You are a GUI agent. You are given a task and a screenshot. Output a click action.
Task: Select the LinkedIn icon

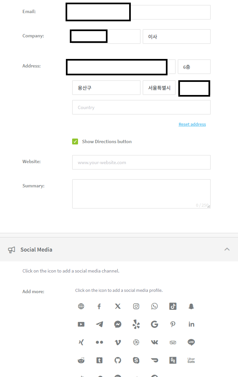[x=191, y=324]
